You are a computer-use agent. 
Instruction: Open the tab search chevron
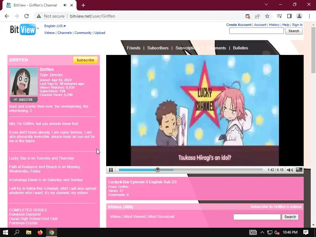266,4
